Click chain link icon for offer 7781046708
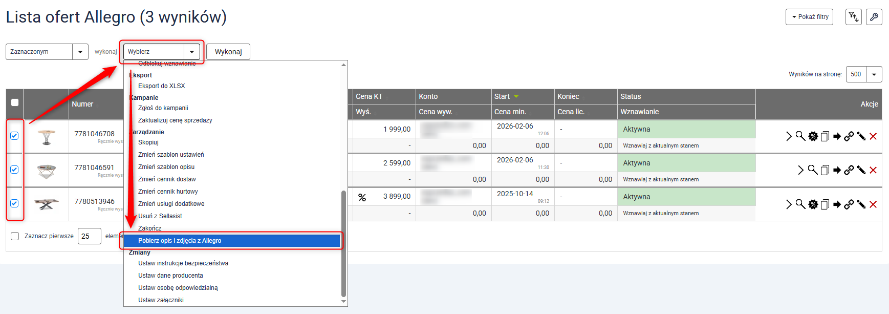The image size is (889, 314). [x=849, y=136]
